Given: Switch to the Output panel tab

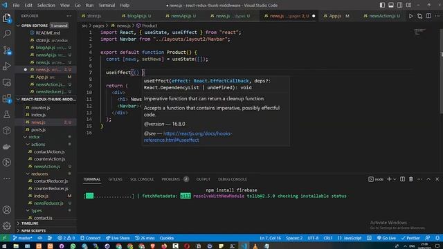Looking at the screenshot, I should [x=203, y=179].
